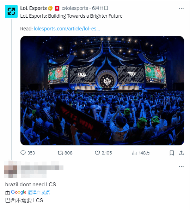Click the gold verified badge
This screenshot has height=210, width=190.
pos(50,8)
